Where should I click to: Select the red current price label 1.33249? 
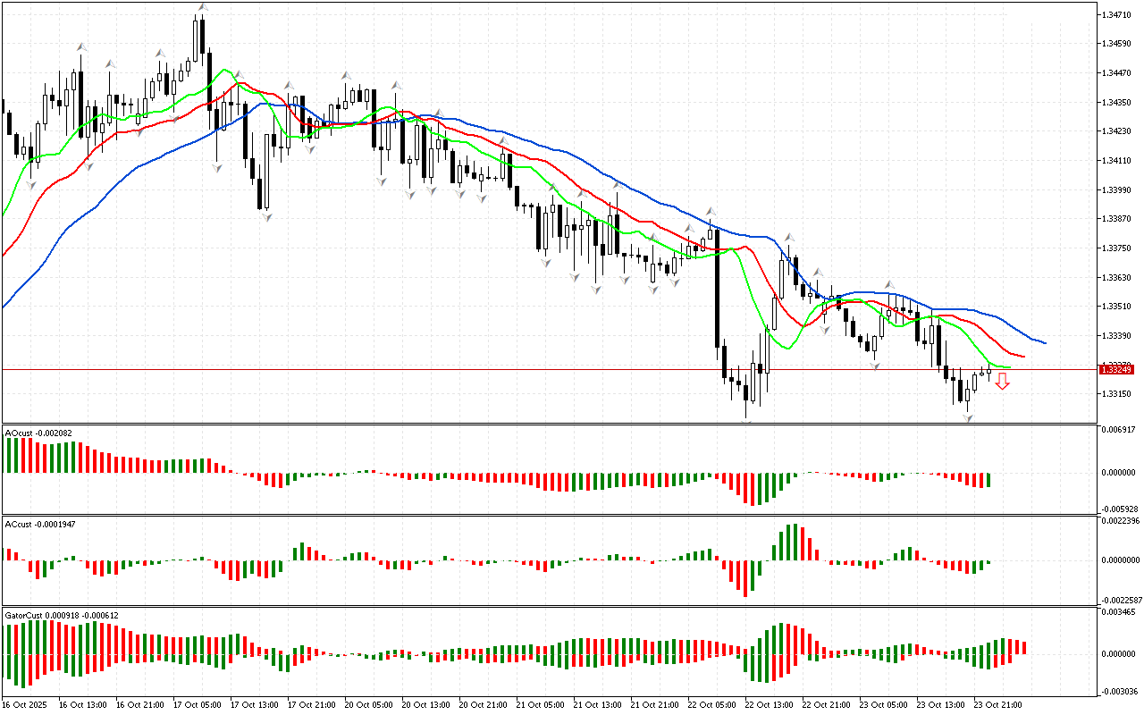pos(1116,369)
